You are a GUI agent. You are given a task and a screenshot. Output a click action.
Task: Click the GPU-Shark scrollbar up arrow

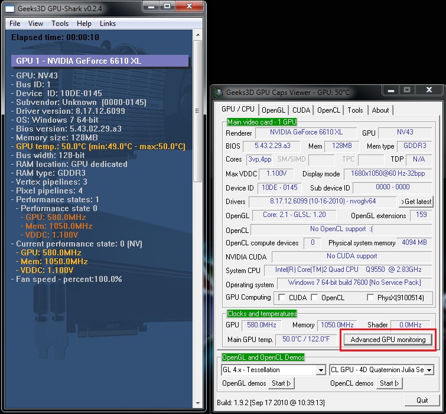(x=198, y=35)
